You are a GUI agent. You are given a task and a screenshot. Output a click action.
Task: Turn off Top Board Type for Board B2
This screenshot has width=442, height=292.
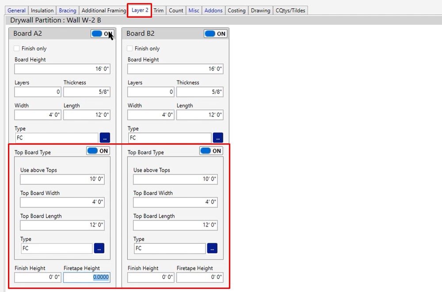click(211, 151)
